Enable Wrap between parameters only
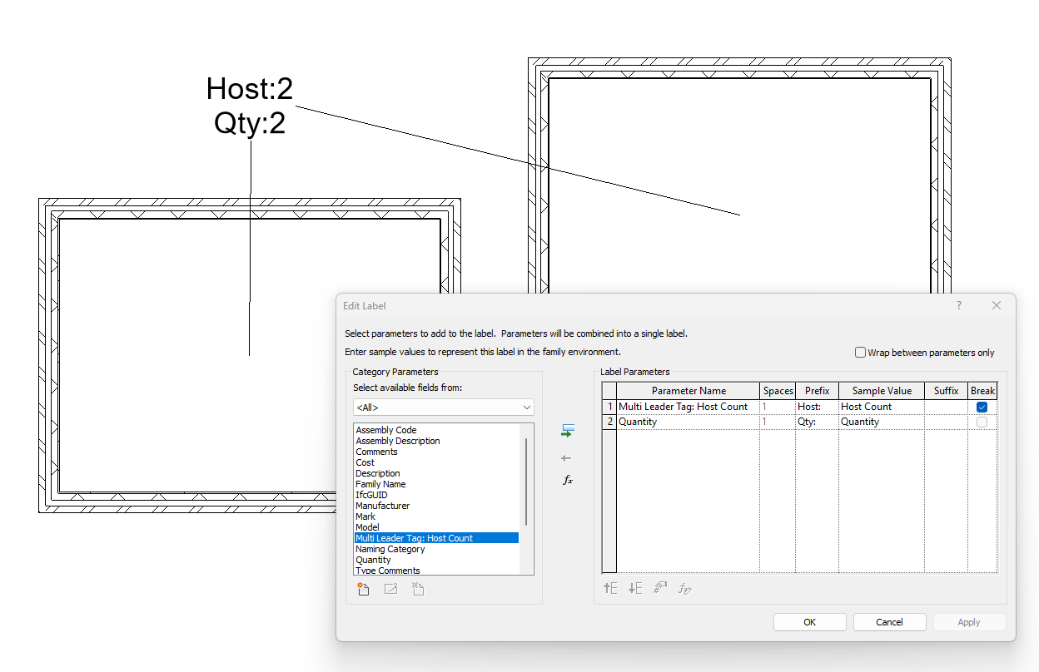The width and height of the screenshot is (1039, 672). [x=860, y=352]
